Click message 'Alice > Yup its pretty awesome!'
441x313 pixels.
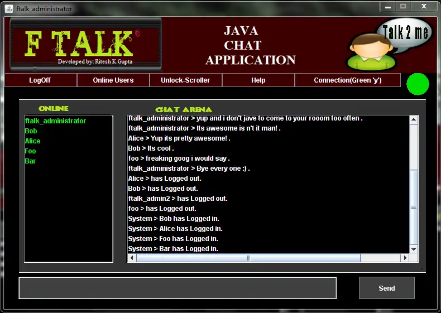coord(179,138)
